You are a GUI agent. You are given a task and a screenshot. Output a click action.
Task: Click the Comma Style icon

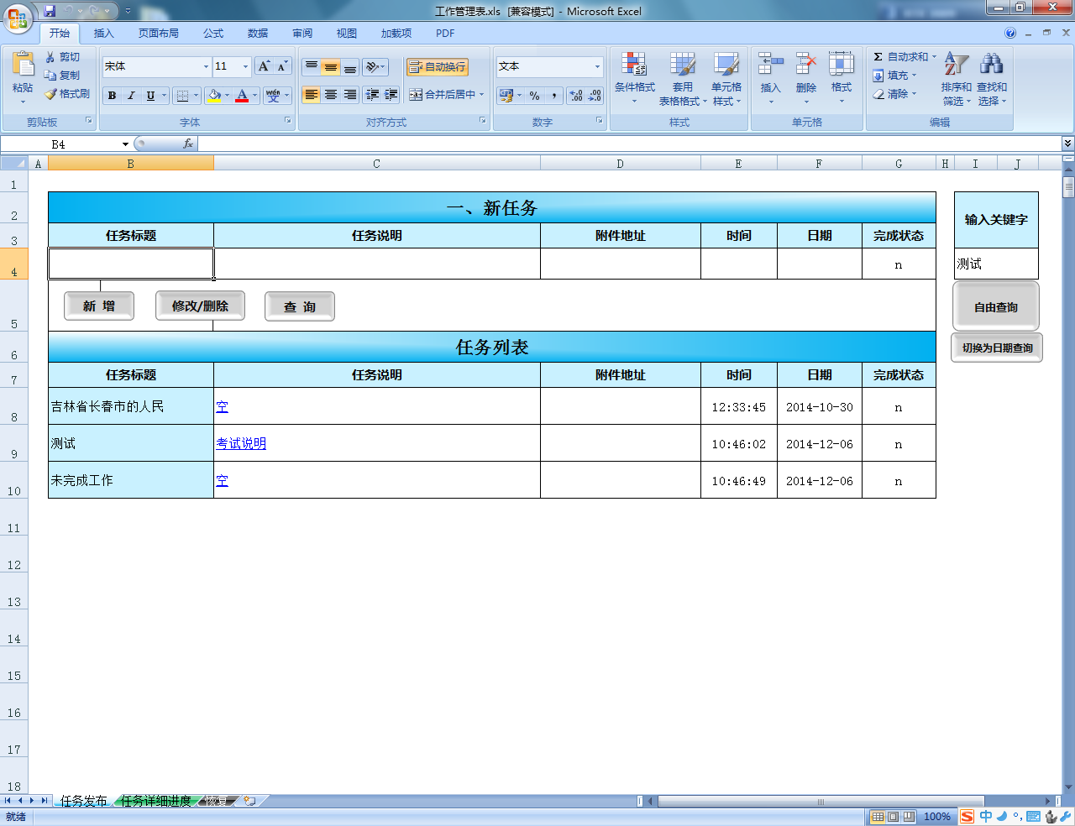(x=554, y=96)
